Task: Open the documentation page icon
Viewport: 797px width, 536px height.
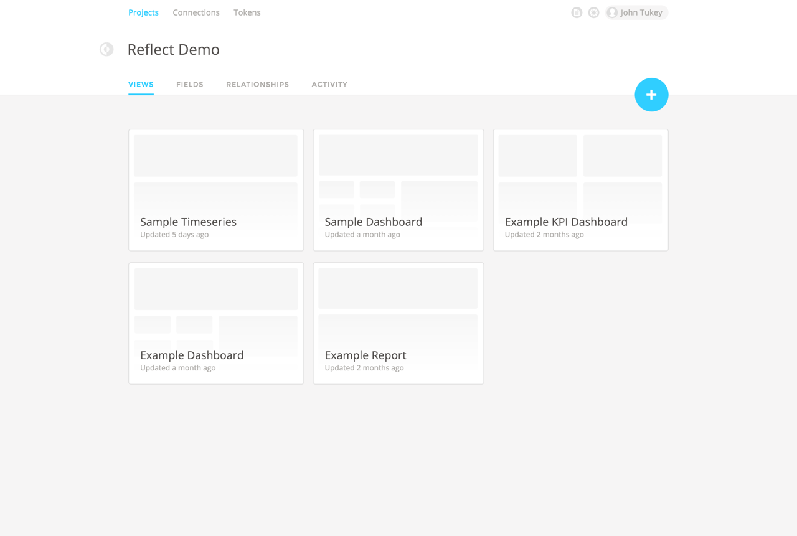Action: 577,12
